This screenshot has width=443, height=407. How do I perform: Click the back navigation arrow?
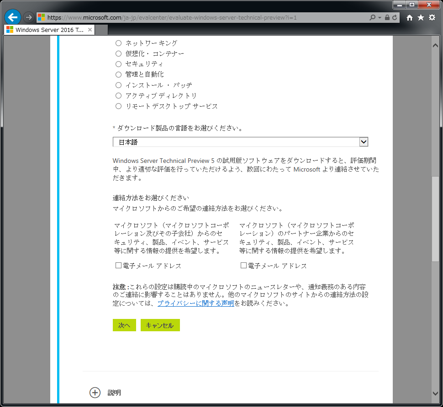12,17
